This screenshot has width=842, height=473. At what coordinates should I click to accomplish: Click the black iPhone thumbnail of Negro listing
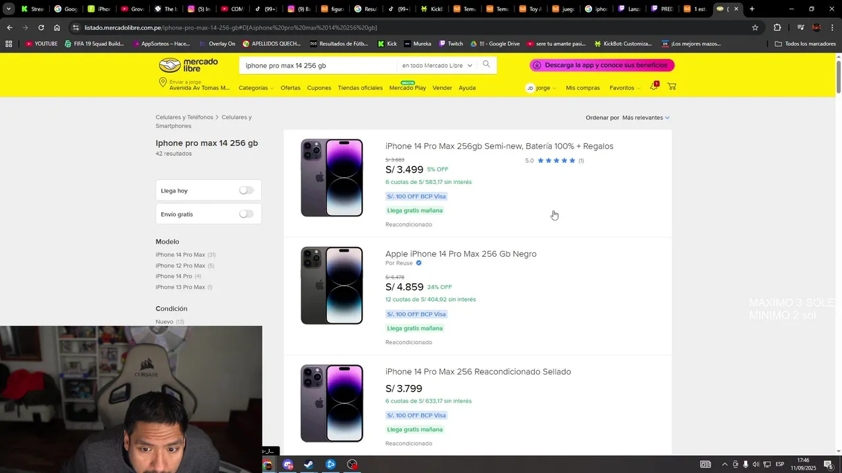click(x=332, y=286)
